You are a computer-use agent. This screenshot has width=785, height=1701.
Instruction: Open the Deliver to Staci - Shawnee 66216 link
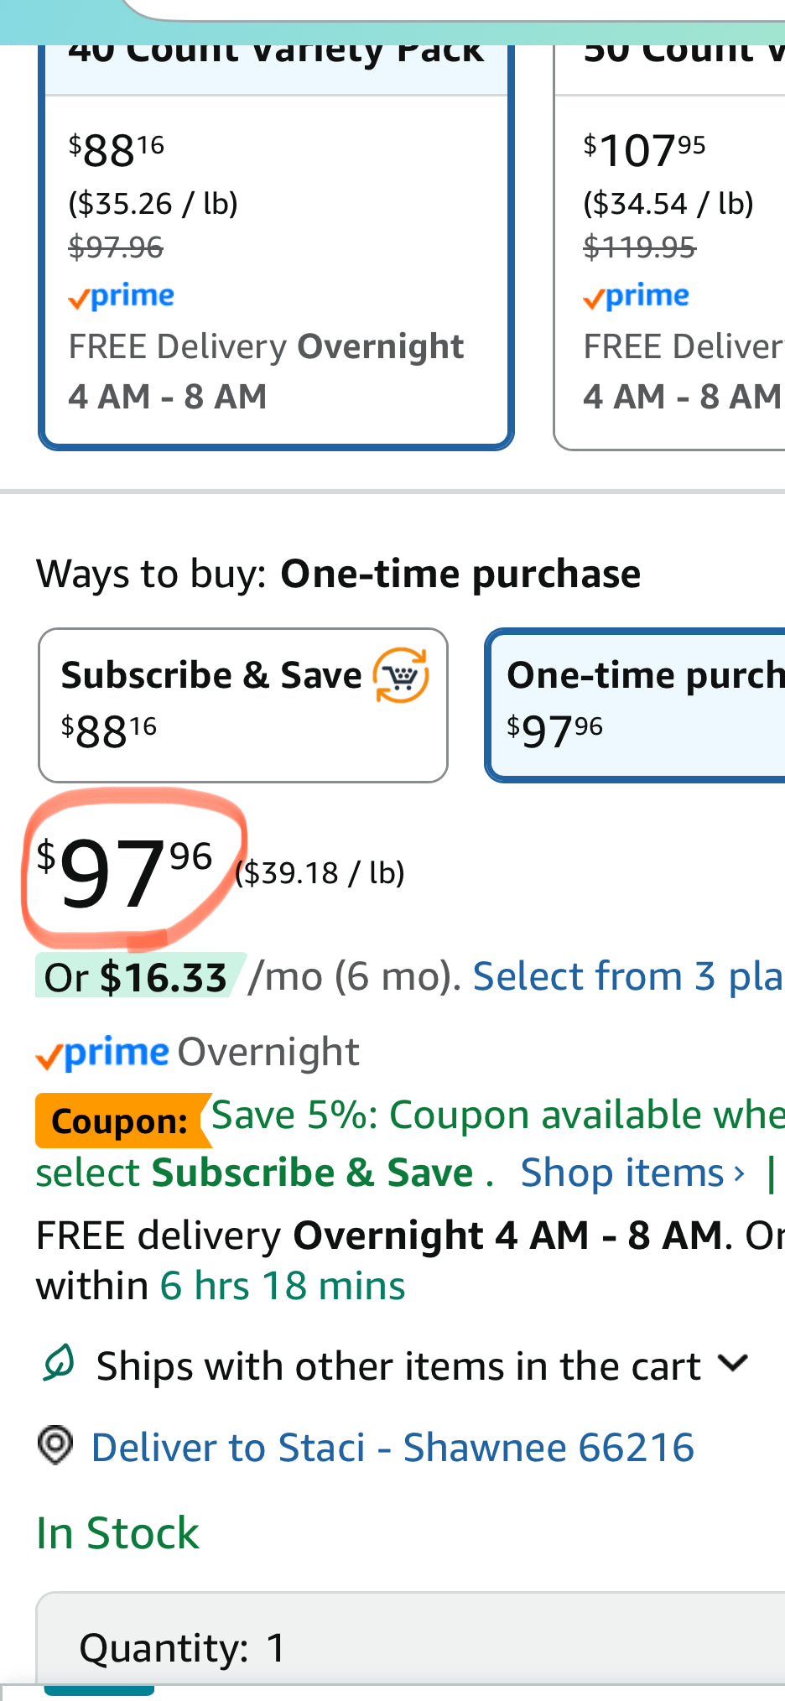click(x=392, y=1448)
